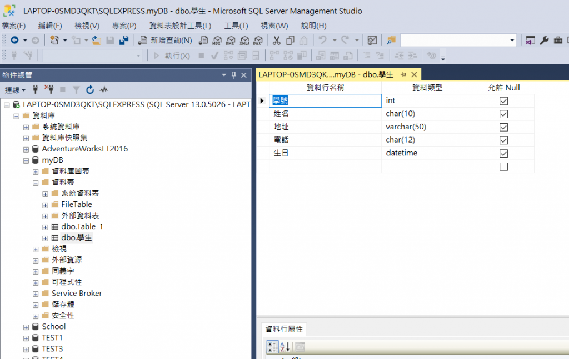This screenshot has height=359, width=569.
Task: Open dropdown arrow beside New Project icon
Action: click(x=65, y=40)
